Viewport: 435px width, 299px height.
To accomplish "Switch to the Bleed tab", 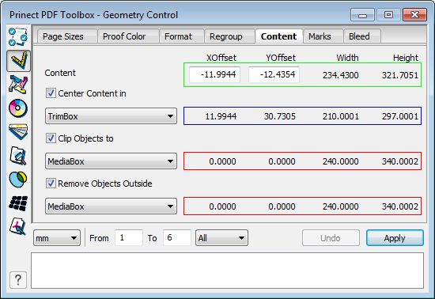I will pyautogui.click(x=359, y=36).
